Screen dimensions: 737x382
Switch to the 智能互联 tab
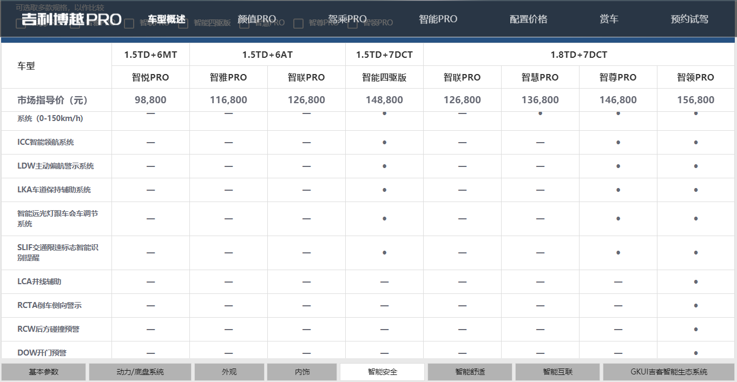pyautogui.click(x=557, y=372)
